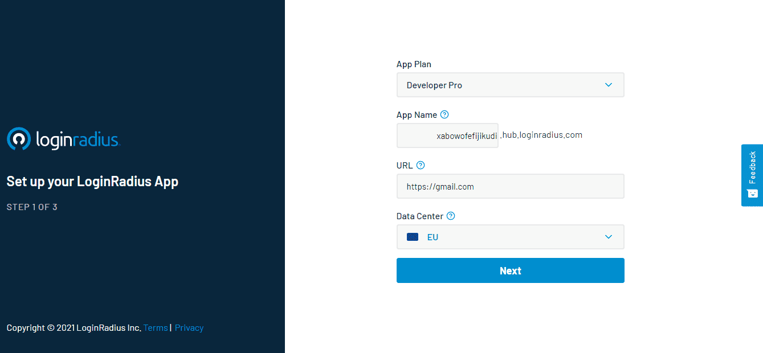763x353 pixels.
Task: Click the loginradius wordmark text logo
Action: [77, 139]
